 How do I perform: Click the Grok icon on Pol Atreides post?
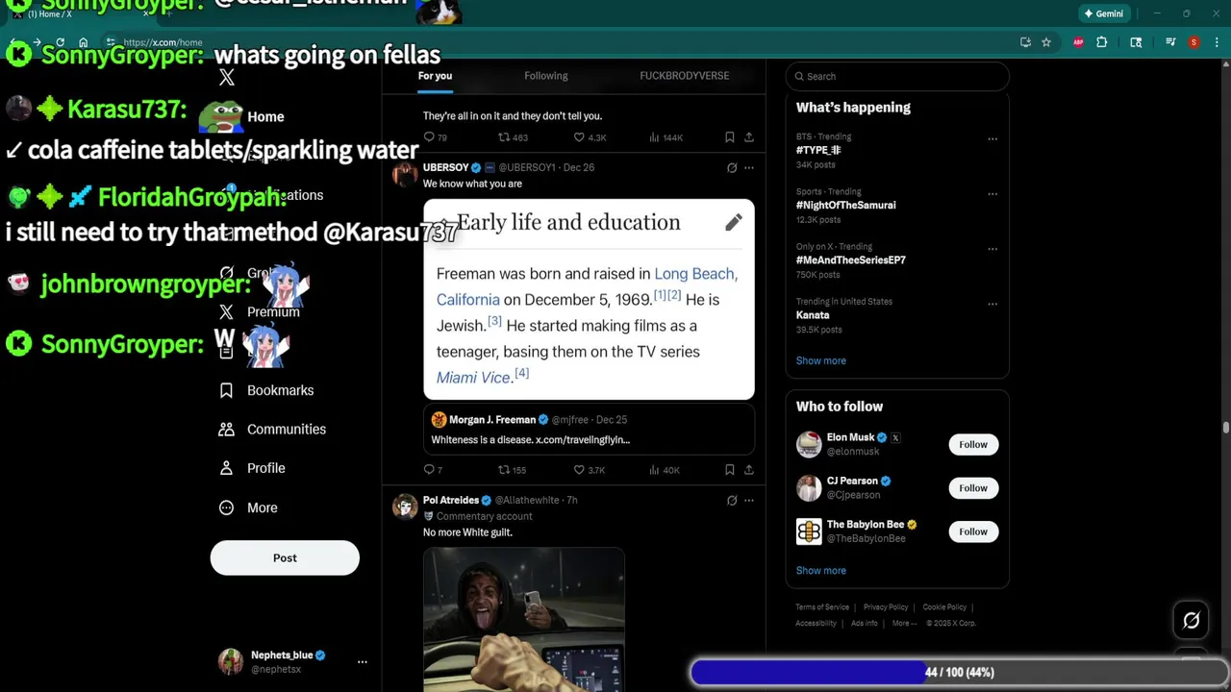coord(732,500)
